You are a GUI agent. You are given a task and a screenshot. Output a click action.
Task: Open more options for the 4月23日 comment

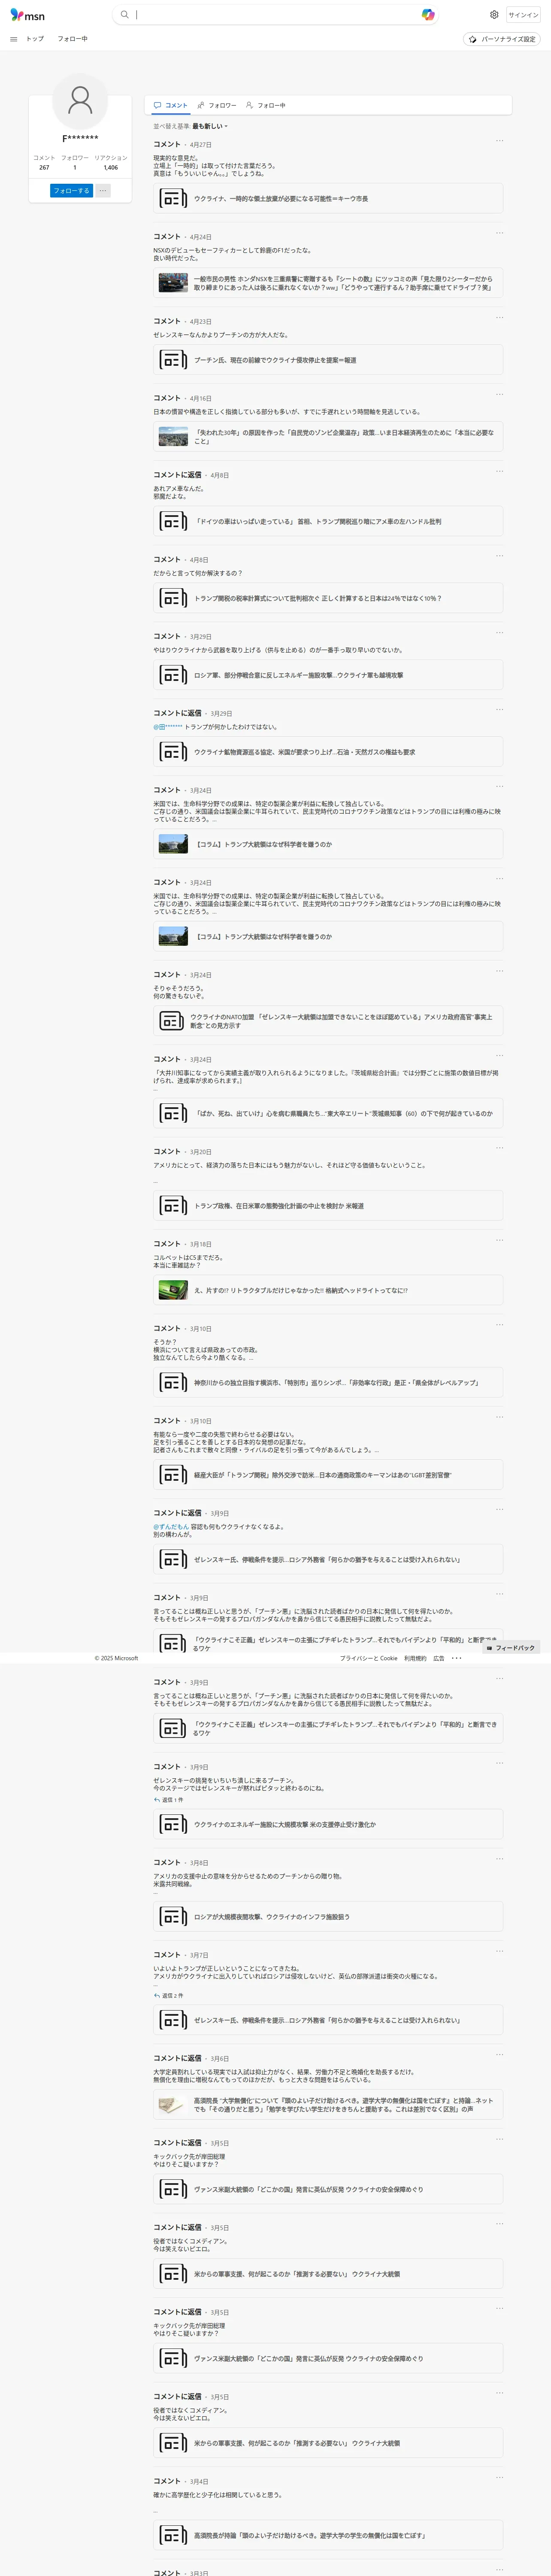point(499,318)
